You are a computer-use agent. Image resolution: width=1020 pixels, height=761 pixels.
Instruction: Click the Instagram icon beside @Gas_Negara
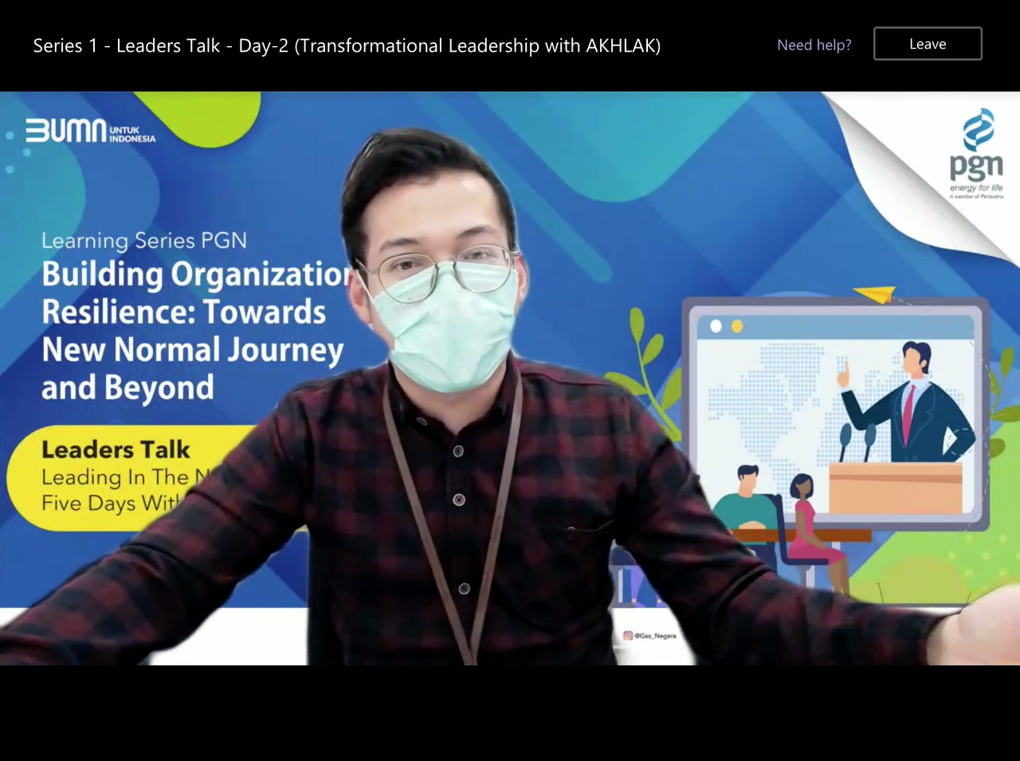pyautogui.click(x=628, y=635)
